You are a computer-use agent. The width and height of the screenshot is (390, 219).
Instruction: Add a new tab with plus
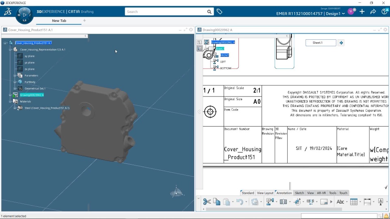pyautogui.click(x=84, y=21)
